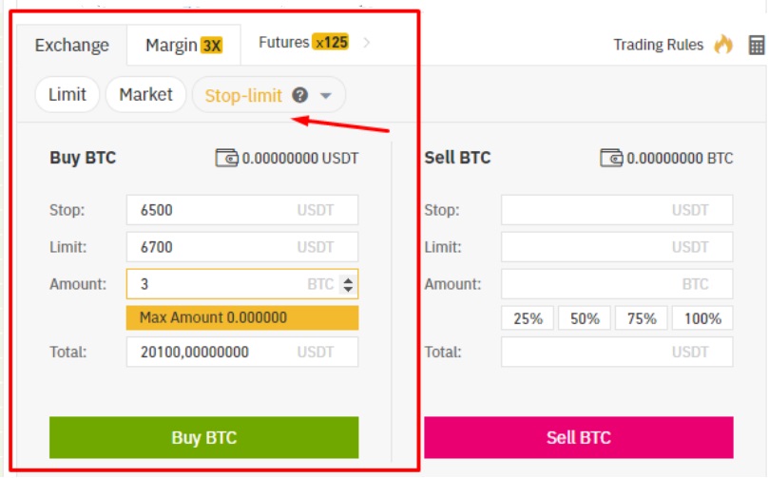Switch to the Exchange tab
This screenshot has width=769, height=478.
(72, 45)
